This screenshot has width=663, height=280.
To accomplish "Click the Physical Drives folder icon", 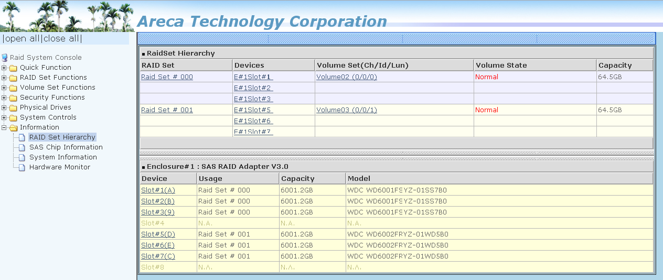I will [x=13, y=107].
